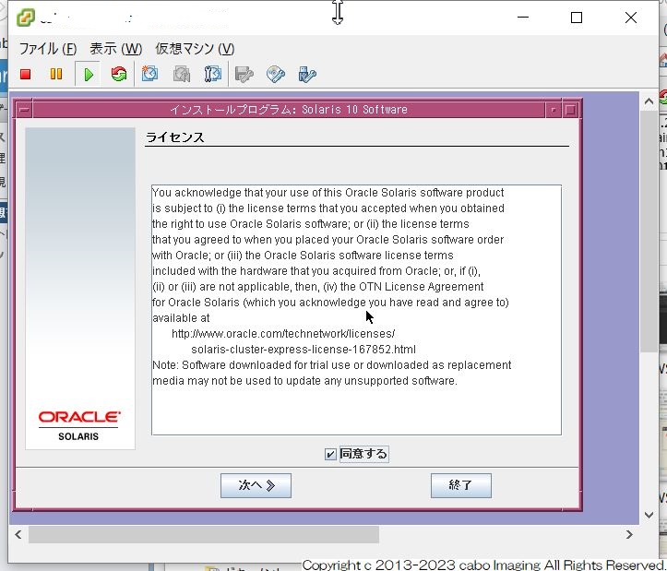Pause the virtual machine
This screenshot has width=667, height=571.
(x=55, y=75)
